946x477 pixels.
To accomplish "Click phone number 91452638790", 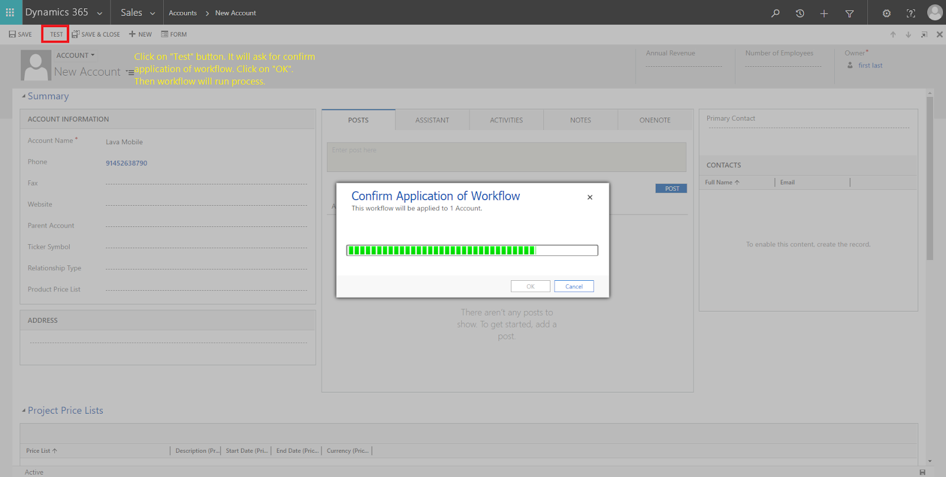I will tap(127, 163).
